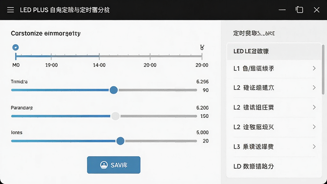Expand the L3 list item chevron
This screenshot has height=184, width=327.
(314, 147)
